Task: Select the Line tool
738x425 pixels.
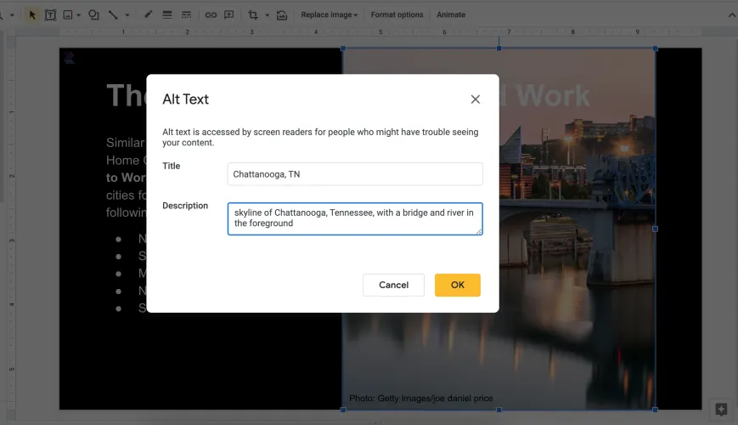Action: tap(114, 14)
